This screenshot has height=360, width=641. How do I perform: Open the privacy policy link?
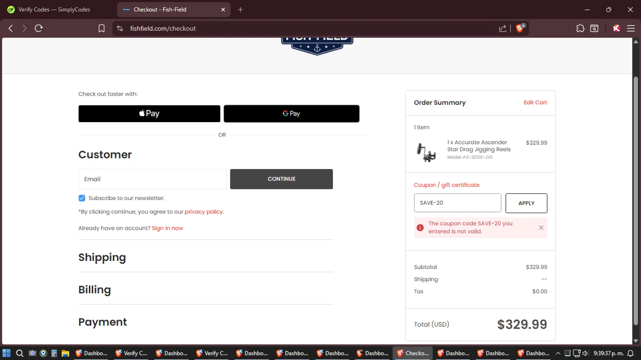pyautogui.click(x=203, y=212)
